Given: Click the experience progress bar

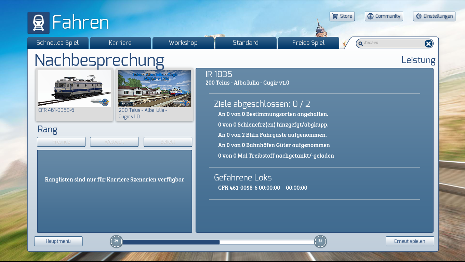Looking at the screenshot, I should [x=218, y=242].
